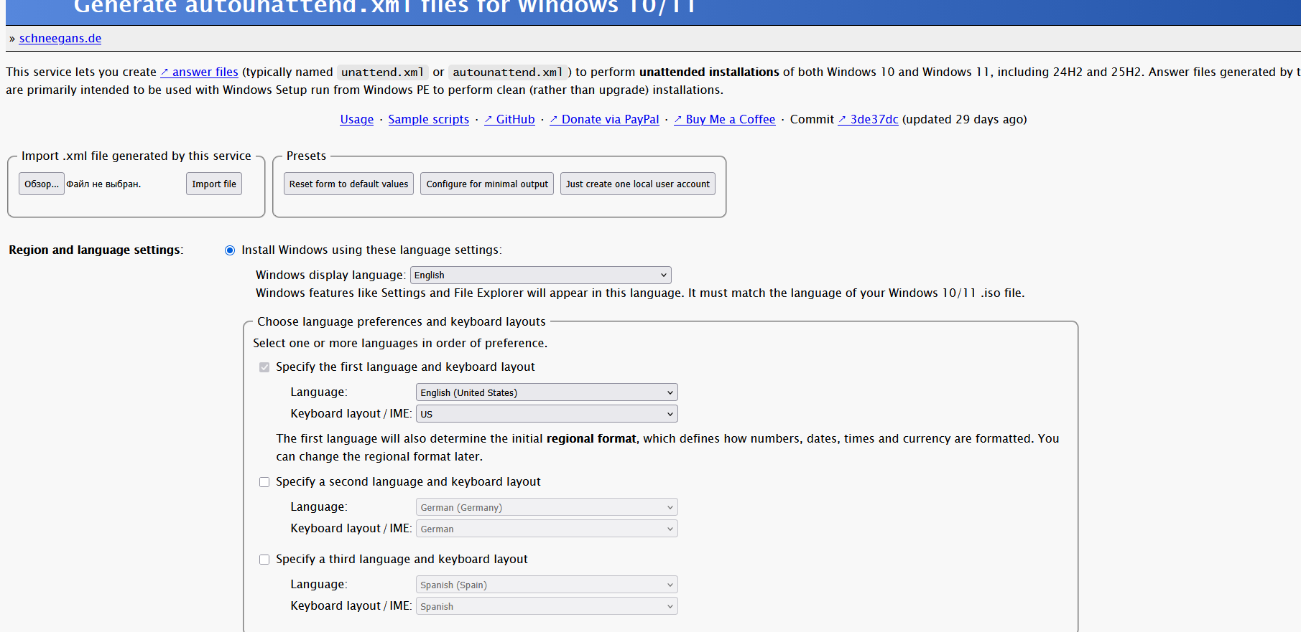Open third Language dropdown showing Spanish (Spain)
The width and height of the screenshot is (1301, 632).
tap(547, 585)
